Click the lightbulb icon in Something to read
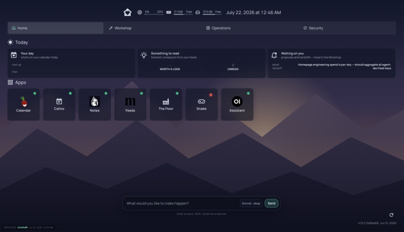This screenshot has height=232, width=404. pos(144,55)
